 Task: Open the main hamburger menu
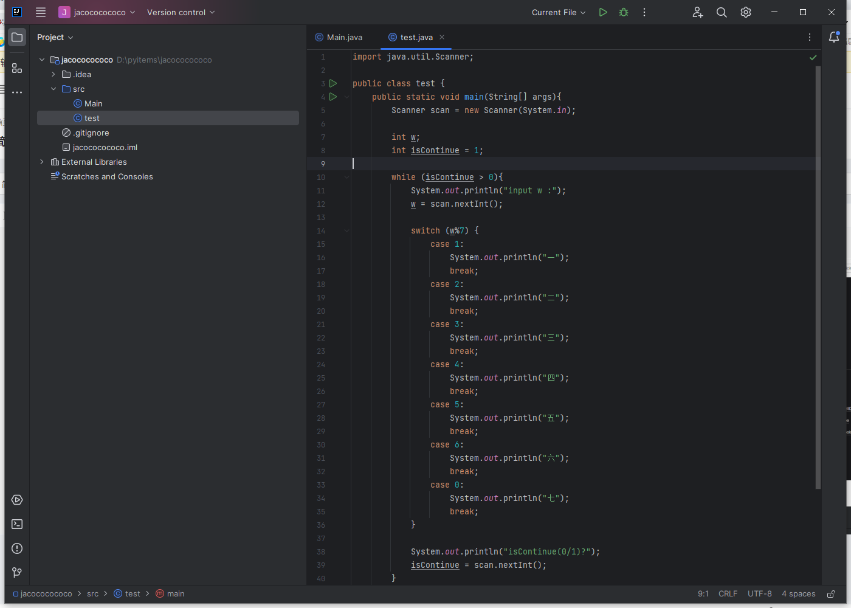41,12
